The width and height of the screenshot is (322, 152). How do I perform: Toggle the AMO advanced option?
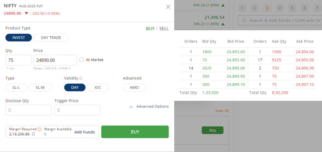click(x=134, y=87)
